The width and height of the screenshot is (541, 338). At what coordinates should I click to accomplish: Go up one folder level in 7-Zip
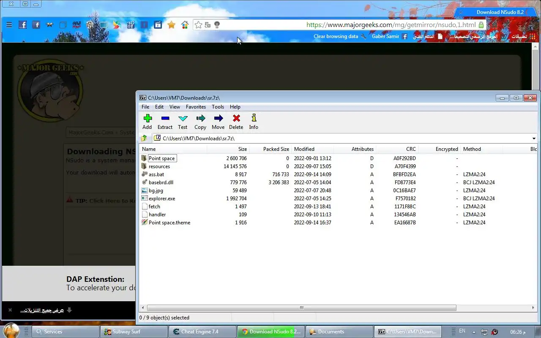pyautogui.click(x=144, y=138)
